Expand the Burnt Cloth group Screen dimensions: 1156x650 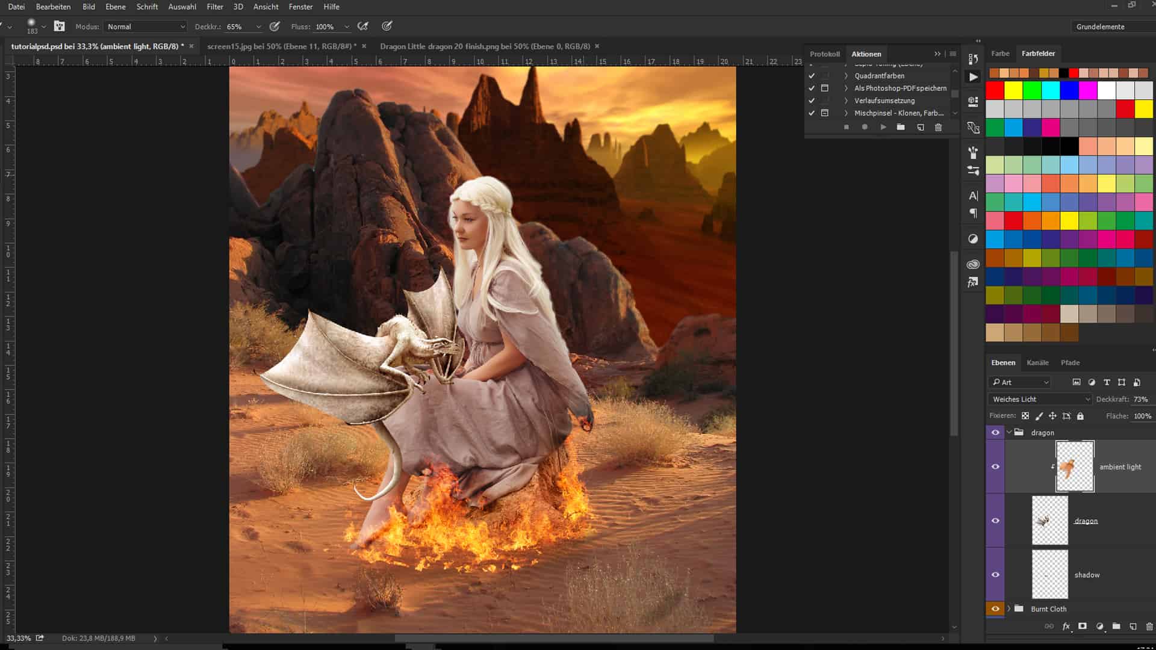[1009, 609]
